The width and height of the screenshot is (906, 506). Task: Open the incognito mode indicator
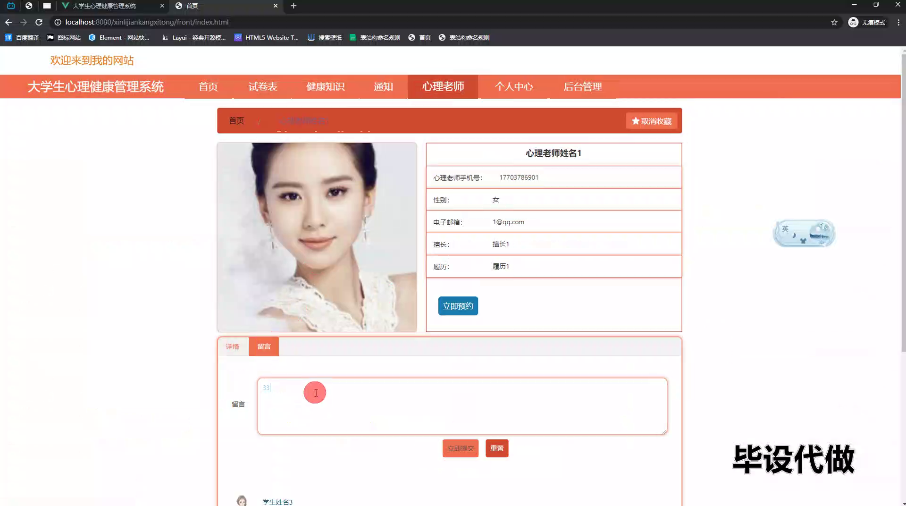click(867, 22)
